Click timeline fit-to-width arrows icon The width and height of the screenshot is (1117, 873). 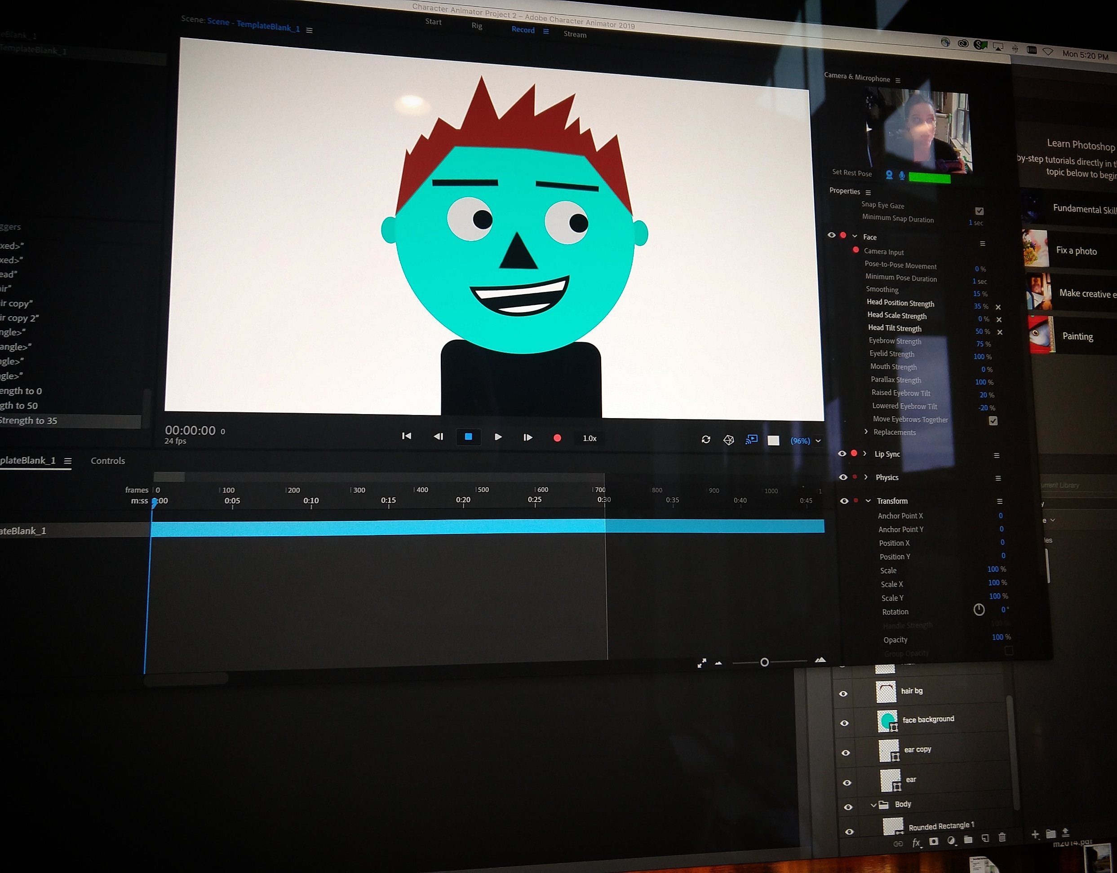702,663
